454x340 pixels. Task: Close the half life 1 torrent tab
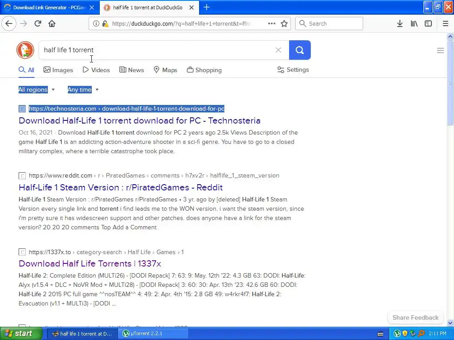192,8
